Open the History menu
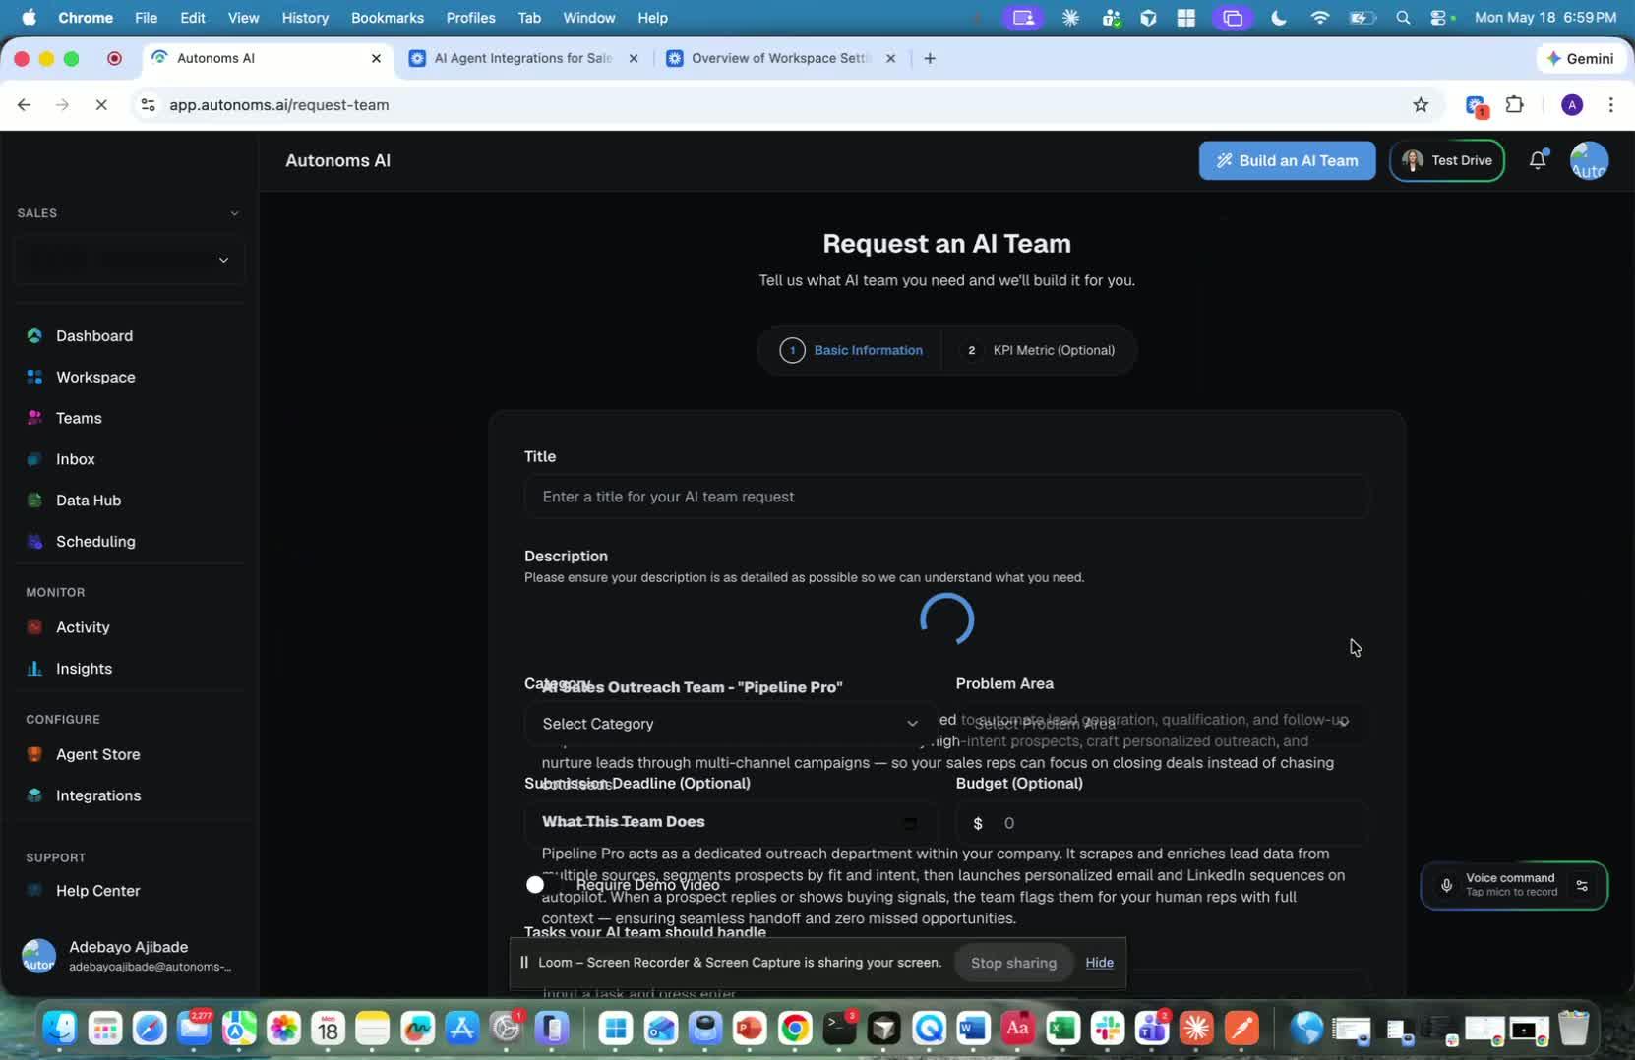Viewport: 1635px width, 1060px height. 305,18
